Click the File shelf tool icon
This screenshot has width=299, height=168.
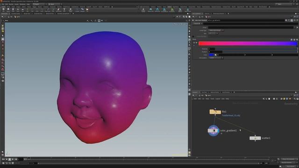point(87,10)
